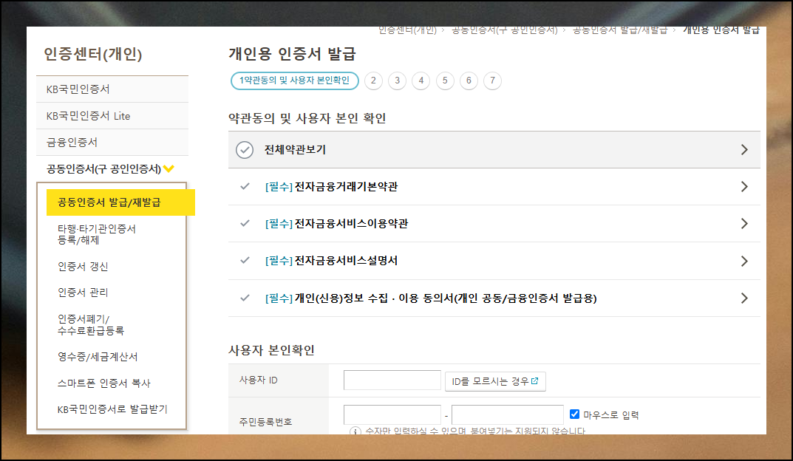
Task: Select 공동인증서 발급/재발급 submenu item
Action: point(120,202)
